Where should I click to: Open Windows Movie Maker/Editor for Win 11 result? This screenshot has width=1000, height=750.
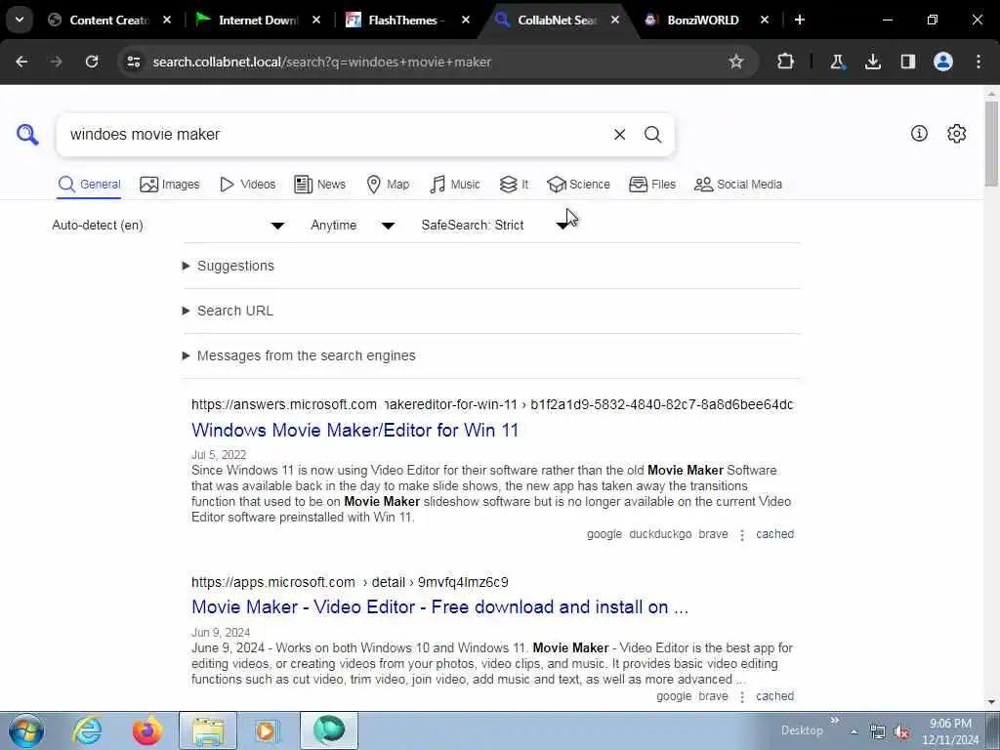pyautogui.click(x=354, y=430)
